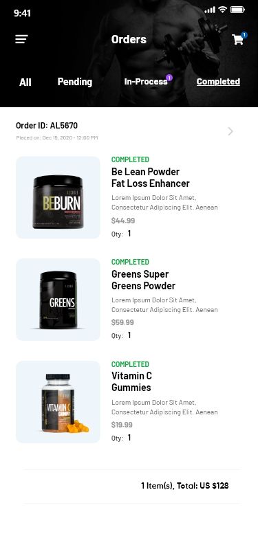This screenshot has width=258, height=558.
Task: Open Greens Super Greens Powder title
Action: (143, 280)
